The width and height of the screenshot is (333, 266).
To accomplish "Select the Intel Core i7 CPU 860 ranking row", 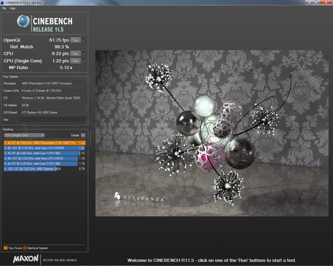I will [x=45, y=153].
